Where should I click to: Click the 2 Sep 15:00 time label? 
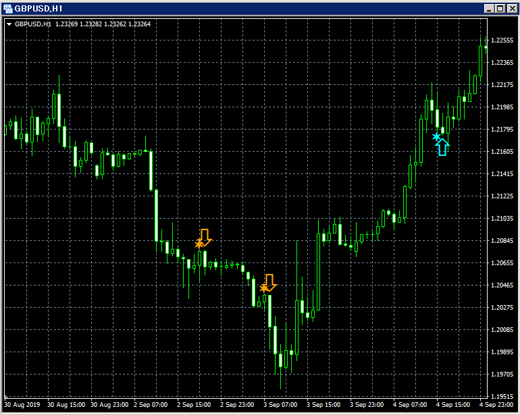(194, 405)
